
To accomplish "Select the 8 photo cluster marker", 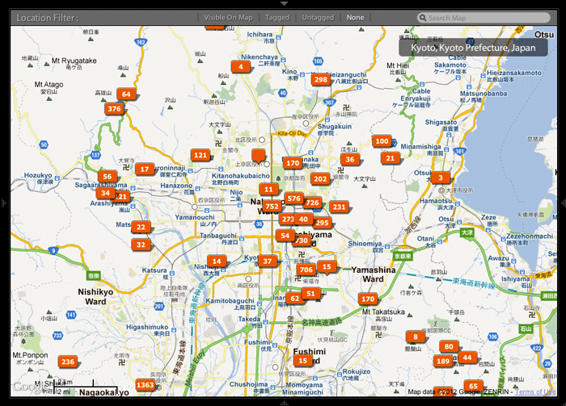I will pyautogui.click(x=416, y=337).
